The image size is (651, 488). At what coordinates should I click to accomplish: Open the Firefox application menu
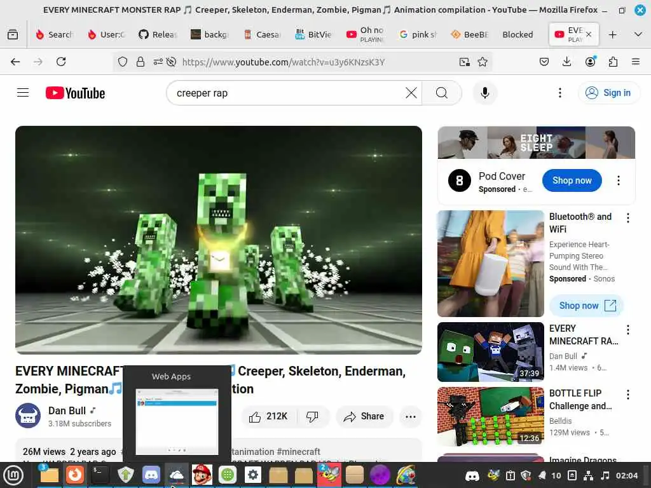(x=635, y=62)
